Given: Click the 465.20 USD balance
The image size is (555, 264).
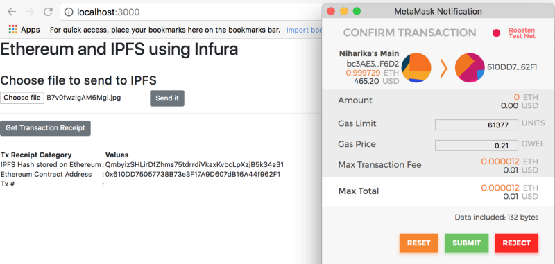Looking at the screenshot, I should [x=377, y=81].
